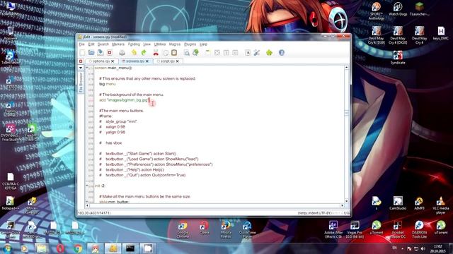The image size is (453, 254).
Task: Click the tag menu code line
Action: click(x=107, y=84)
